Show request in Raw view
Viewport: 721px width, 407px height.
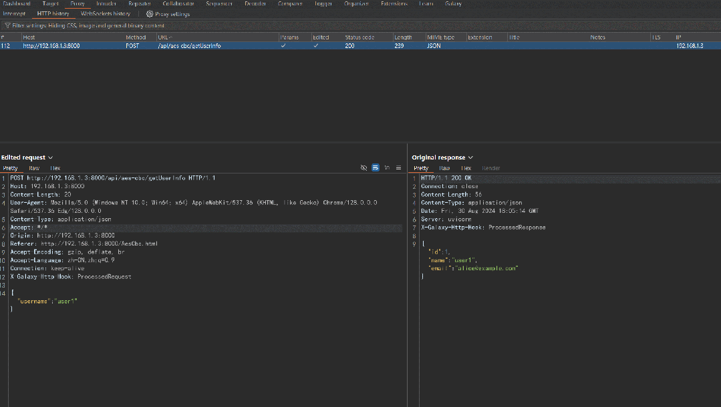(33, 168)
